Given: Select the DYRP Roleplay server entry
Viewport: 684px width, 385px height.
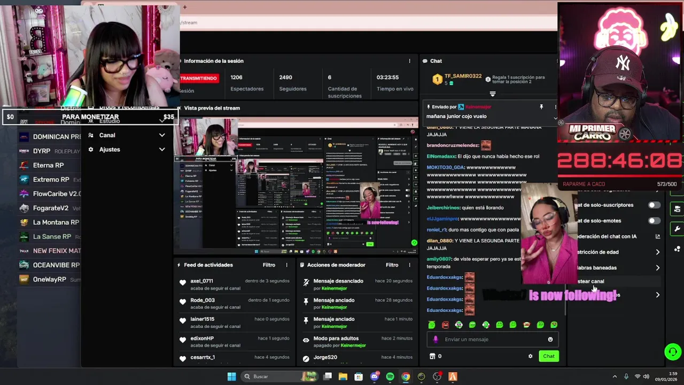Looking at the screenshot, I should (49, 151).
